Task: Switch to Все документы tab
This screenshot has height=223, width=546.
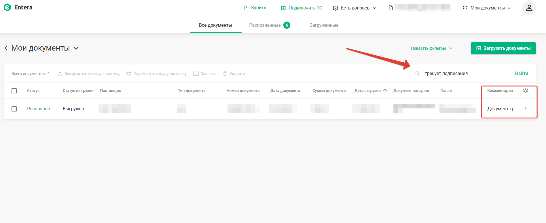Action: pyautogui.click(x=215, y=25)
